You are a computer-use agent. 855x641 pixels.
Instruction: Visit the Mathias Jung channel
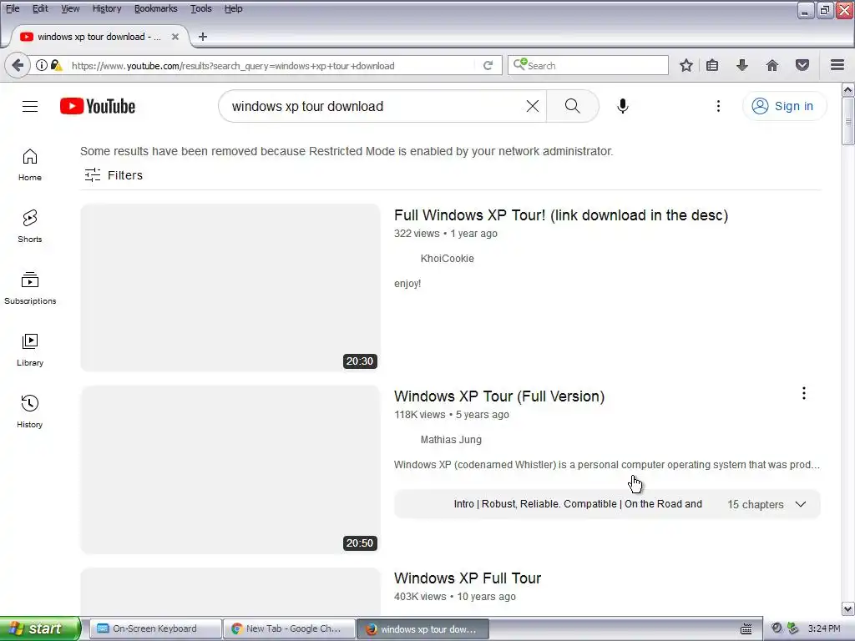pyautogui.click(x=451, y=439)
